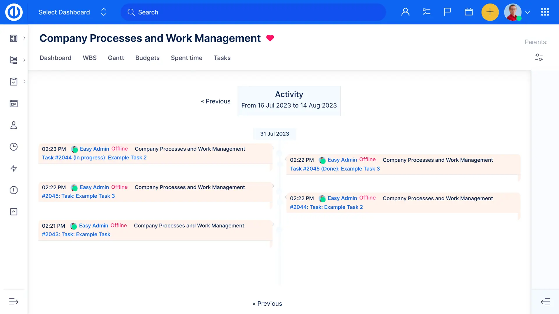Open the Select Dashboard dropdown

click(72, 12)
